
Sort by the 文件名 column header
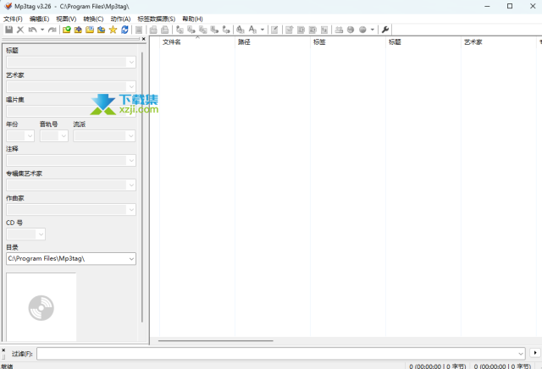pos(197,42)
